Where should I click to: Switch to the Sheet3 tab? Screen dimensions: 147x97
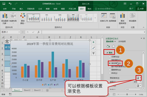click(x=37, y=90)
